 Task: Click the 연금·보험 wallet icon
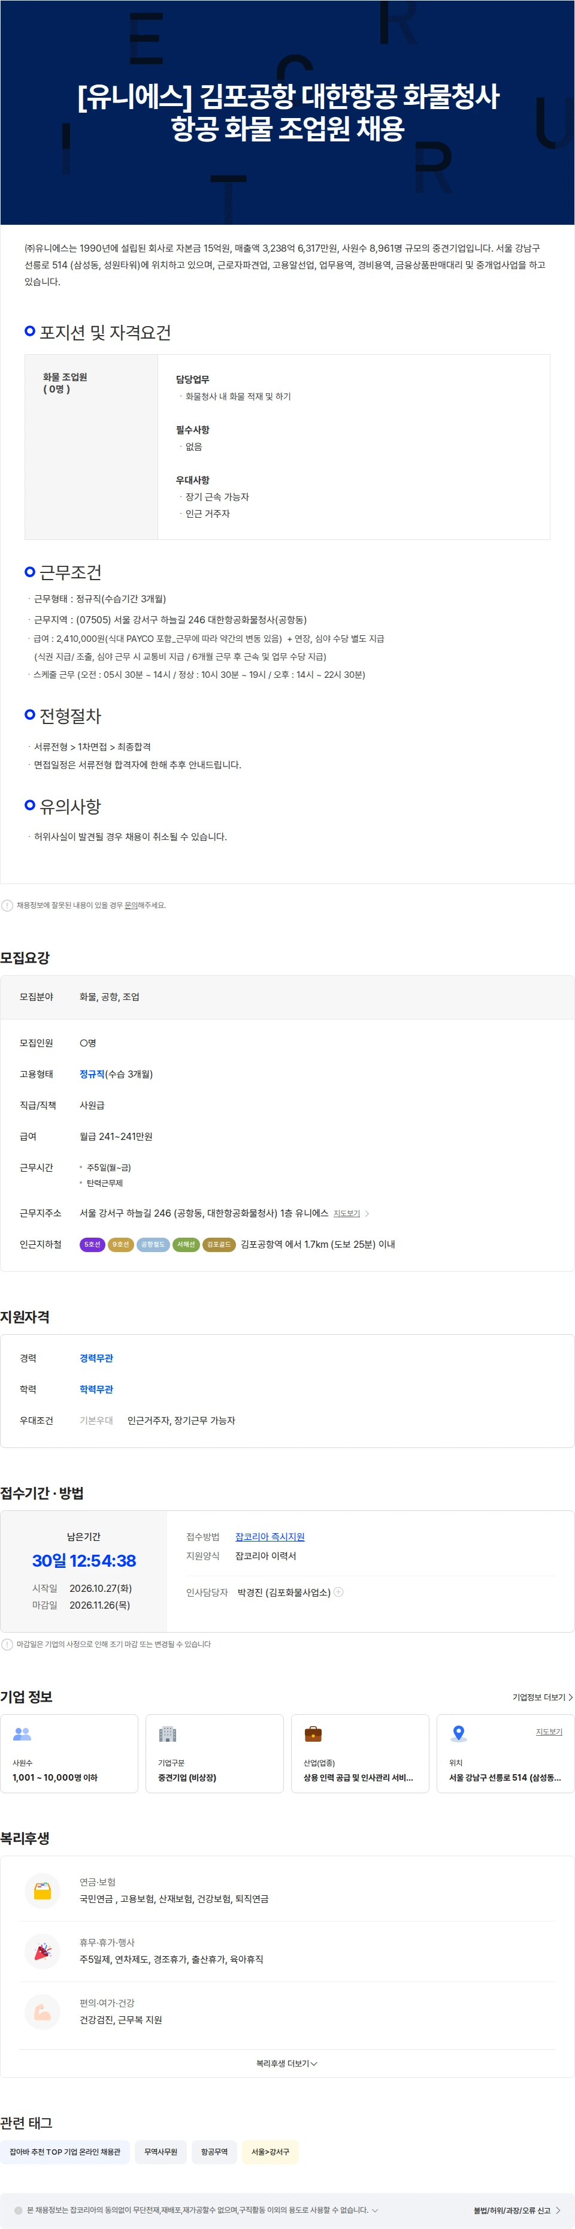(x=43, y=1891)
